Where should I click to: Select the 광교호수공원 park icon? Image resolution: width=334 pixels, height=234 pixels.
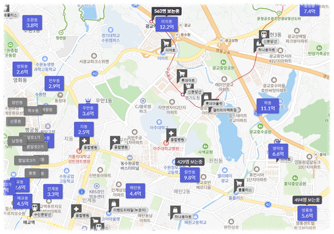[260, 126]
